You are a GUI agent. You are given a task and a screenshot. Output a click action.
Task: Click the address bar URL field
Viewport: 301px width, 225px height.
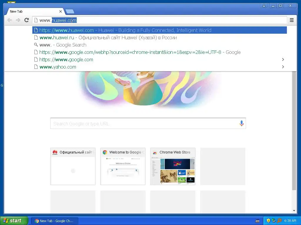point(160,20)
